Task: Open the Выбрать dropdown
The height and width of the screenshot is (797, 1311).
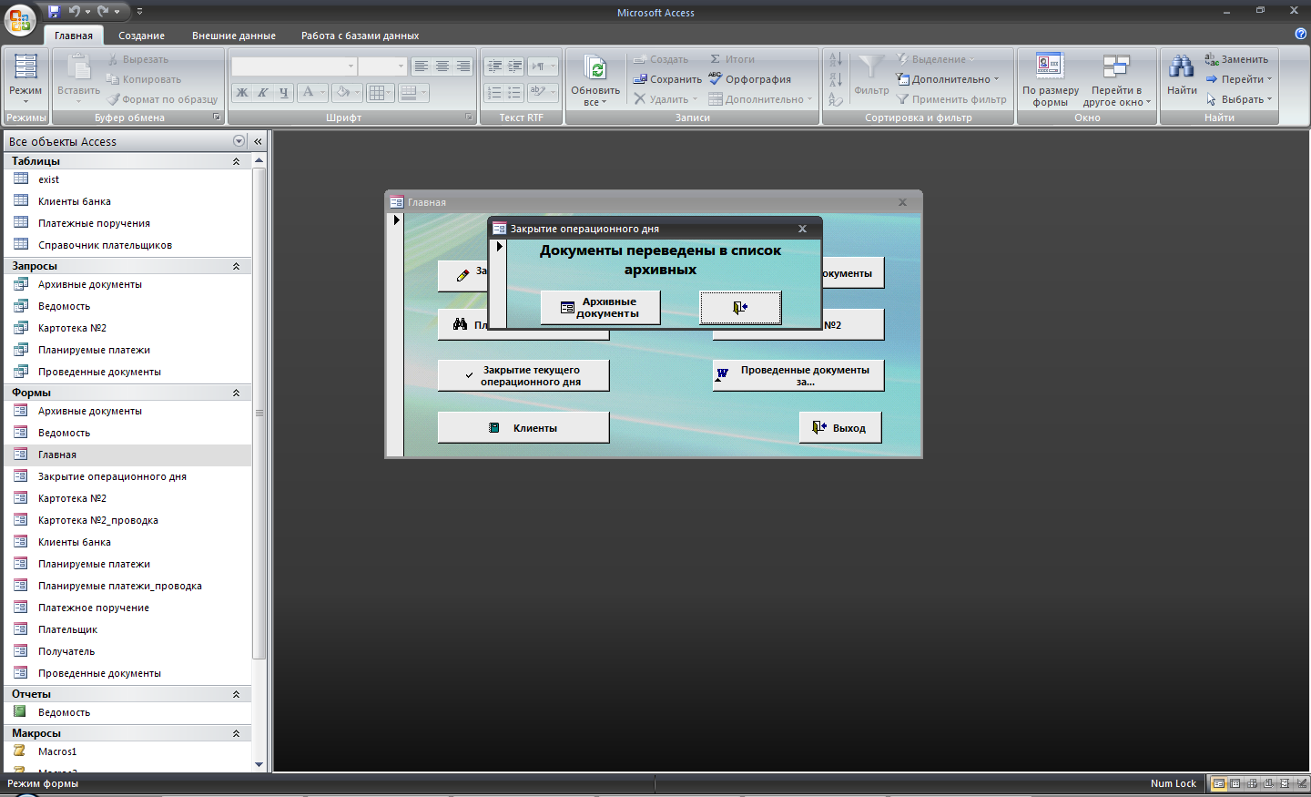Action: click(1239, 99)
